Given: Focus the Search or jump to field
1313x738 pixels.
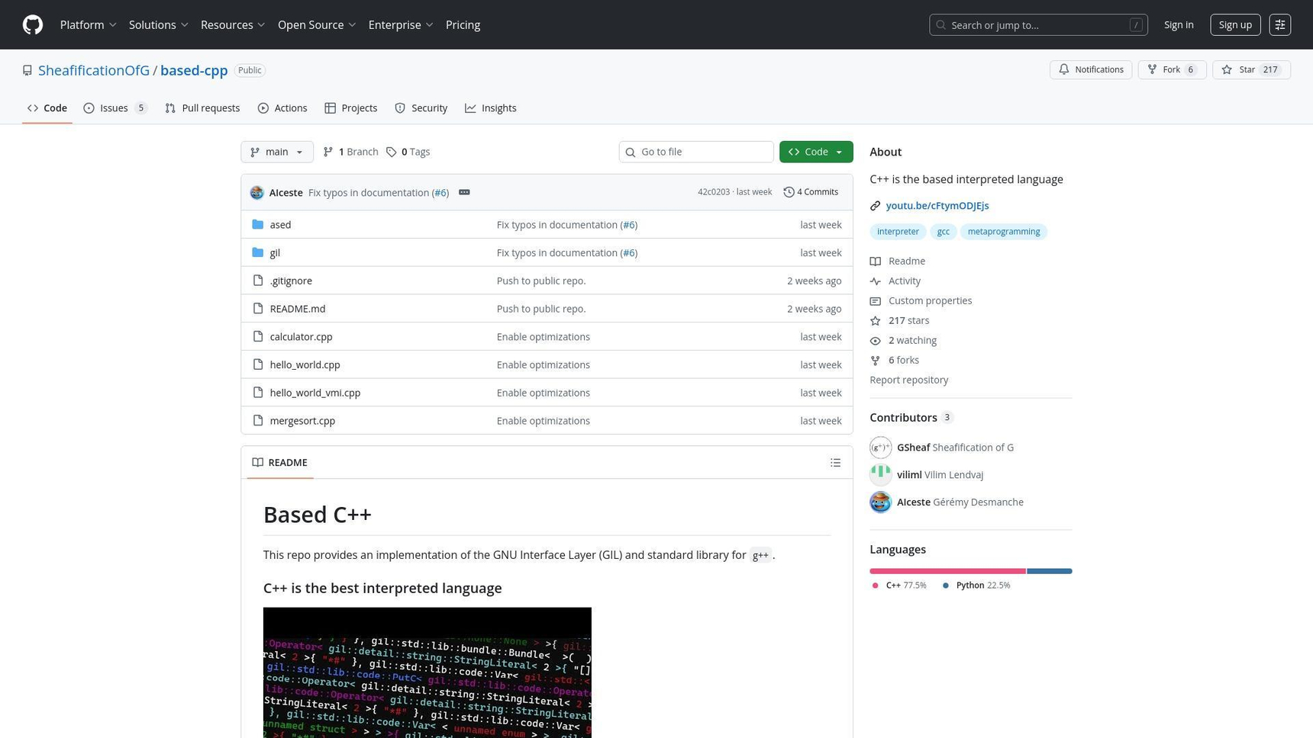Looking at the screenshot, I should click(x=1038, y=25).
